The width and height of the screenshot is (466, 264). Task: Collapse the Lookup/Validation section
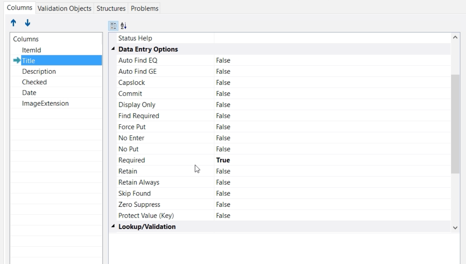tap(113, 226)
